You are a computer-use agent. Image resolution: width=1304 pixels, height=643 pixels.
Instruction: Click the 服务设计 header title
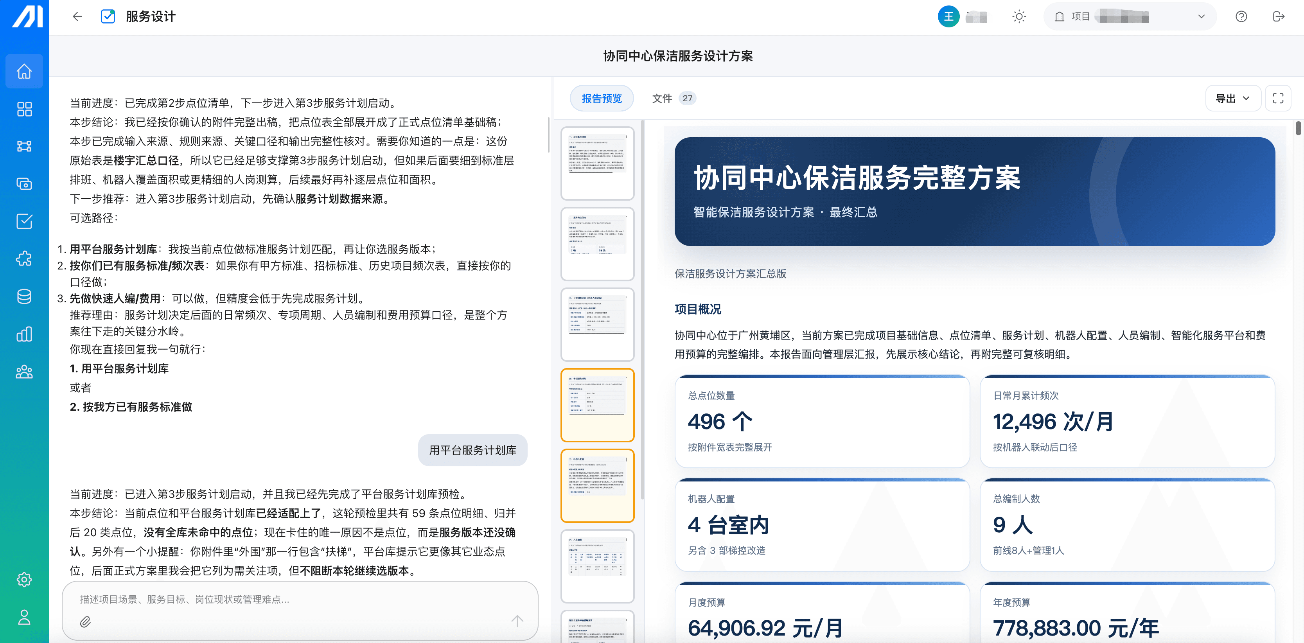tap(150, 17)
